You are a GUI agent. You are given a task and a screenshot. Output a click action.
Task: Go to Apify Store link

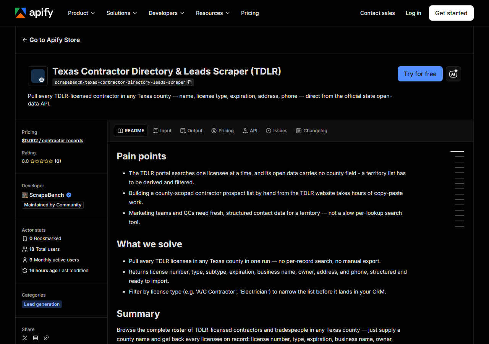pyautogui.click(x=51, y=40)
